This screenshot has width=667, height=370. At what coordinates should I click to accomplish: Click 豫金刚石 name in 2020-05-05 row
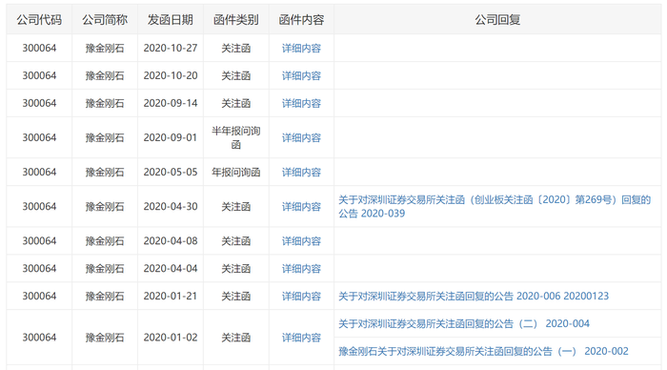pyautogui.click(x=105, y=173)
